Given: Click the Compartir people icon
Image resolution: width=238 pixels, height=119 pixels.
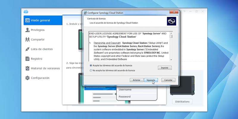Looking at the screenshot, I should tap(27, 40).
